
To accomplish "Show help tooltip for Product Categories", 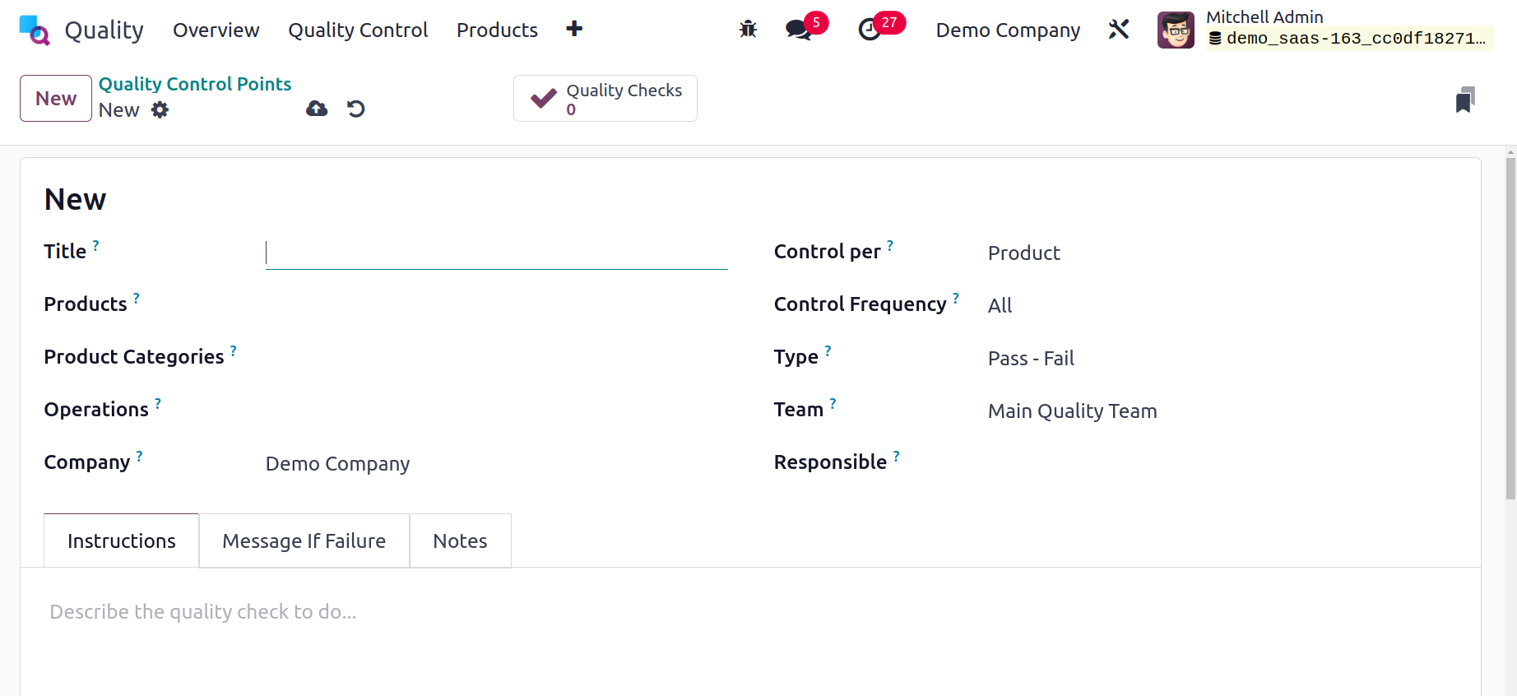I will click(x=234, y=350).
